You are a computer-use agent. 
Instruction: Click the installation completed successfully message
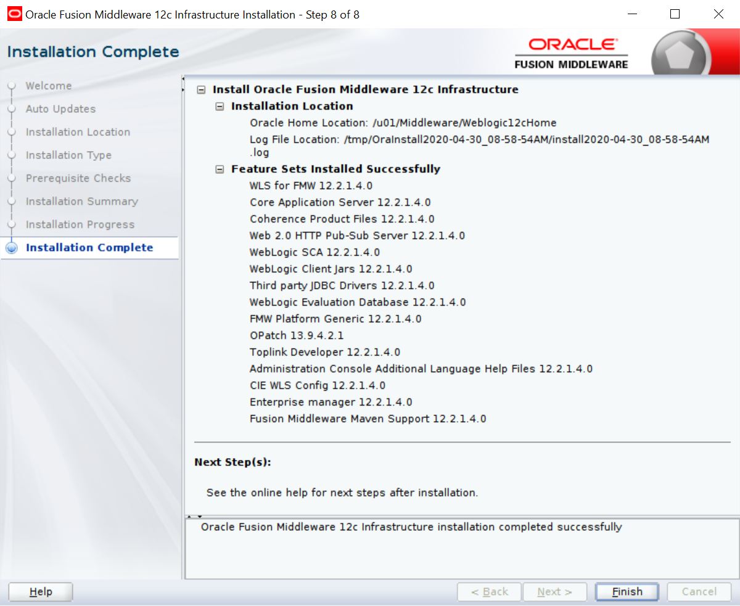411,527
